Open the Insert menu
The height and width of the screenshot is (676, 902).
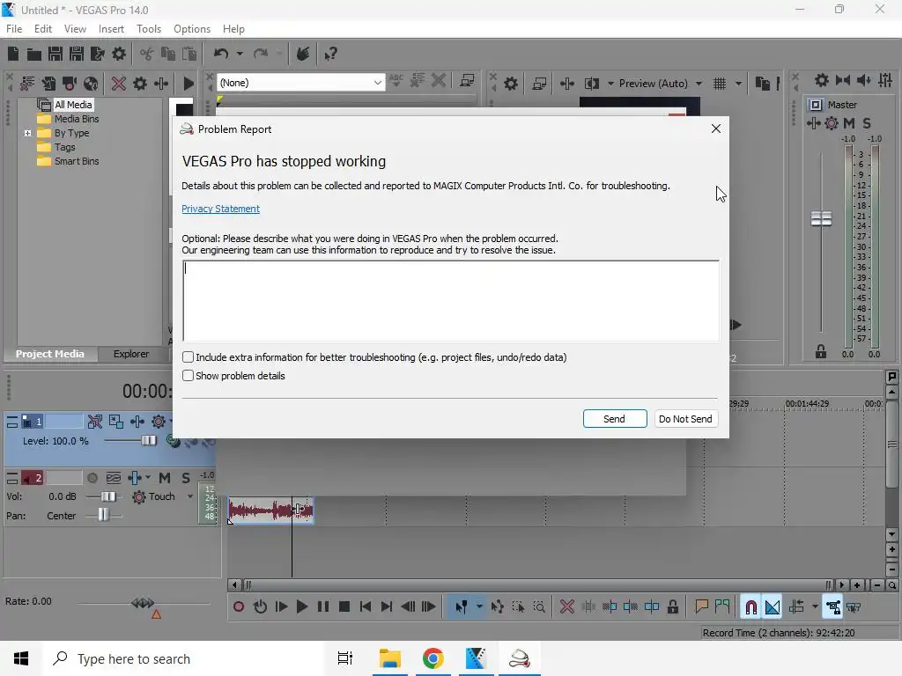[111, 29]
